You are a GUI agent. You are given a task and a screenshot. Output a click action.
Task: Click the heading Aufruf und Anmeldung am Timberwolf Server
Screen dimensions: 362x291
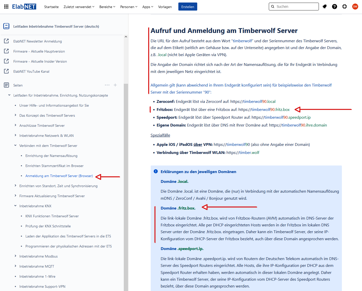(224, 31)
